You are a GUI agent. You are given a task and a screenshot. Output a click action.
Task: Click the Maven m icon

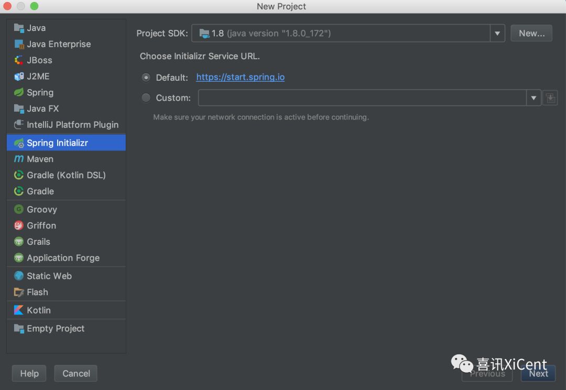click(19, 159)
